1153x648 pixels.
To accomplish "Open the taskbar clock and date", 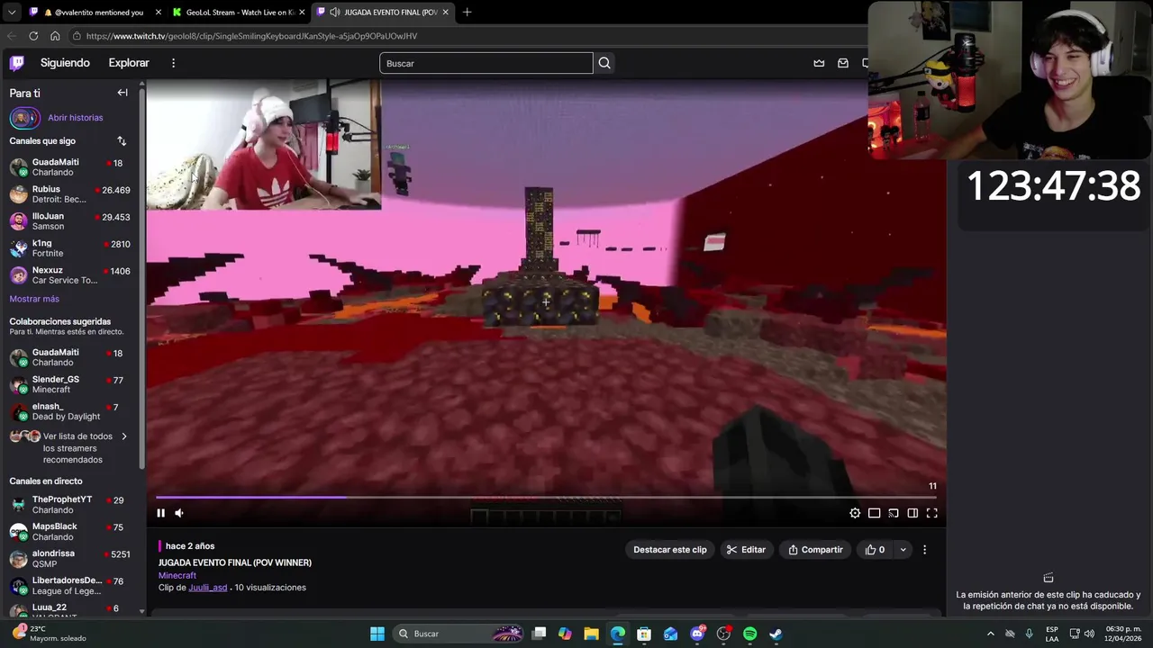I will 1123,634.
